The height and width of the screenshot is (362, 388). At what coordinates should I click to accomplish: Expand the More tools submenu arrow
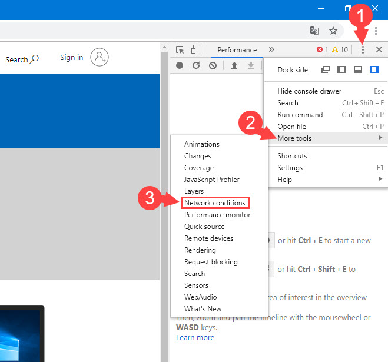(380, 138)
